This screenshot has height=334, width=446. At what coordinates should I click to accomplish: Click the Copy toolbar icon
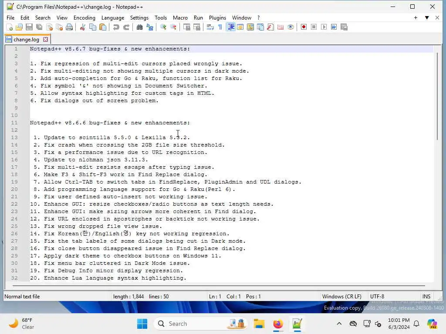point(93,27)
